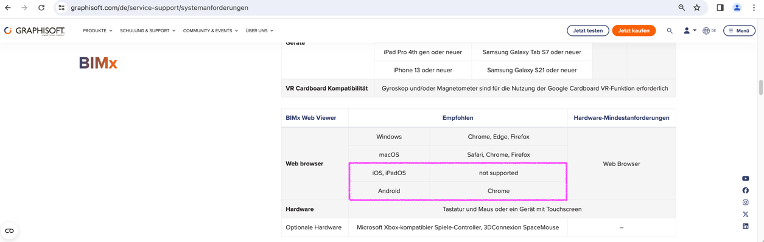
Task: Open the ÜBER UNS menu
Action: point(259,30)
